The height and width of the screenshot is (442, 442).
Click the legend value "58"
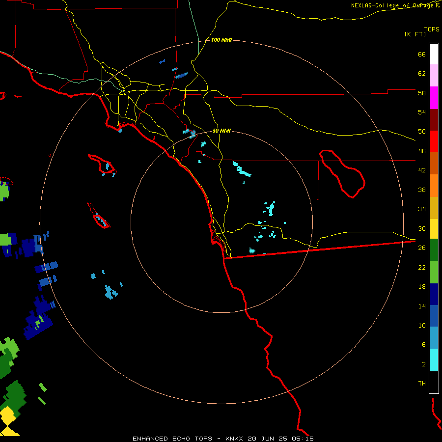click(x=422, y=93)
